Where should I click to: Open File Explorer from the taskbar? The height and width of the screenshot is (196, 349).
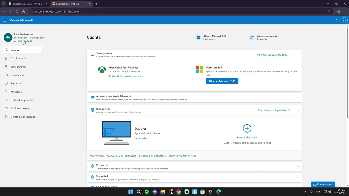point(163,192)
